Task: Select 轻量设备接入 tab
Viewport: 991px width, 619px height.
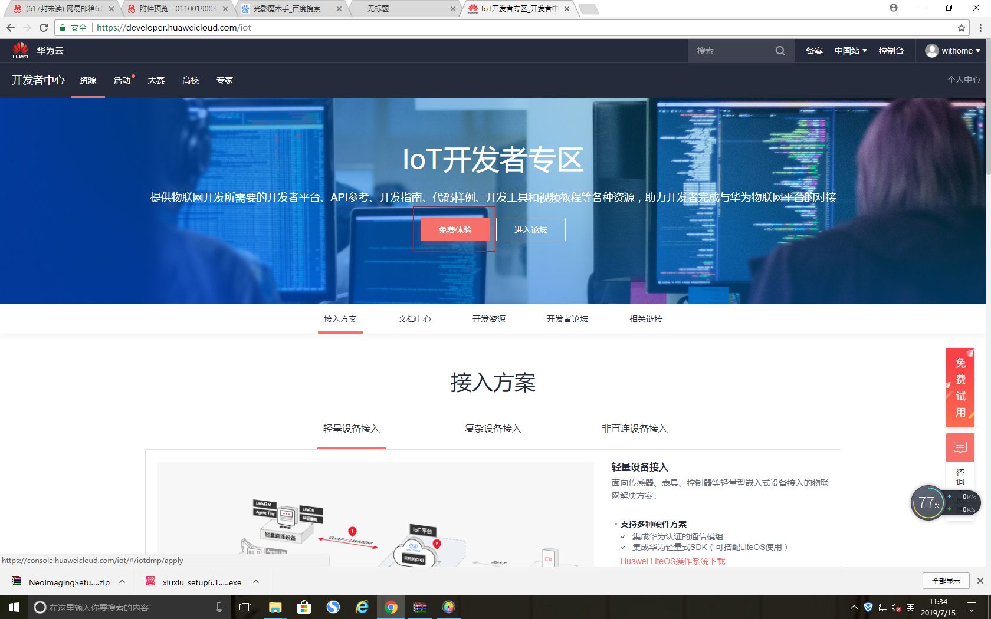Action: point(352,429)
